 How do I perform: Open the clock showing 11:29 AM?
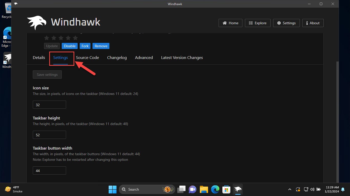[x=332, y=189]
